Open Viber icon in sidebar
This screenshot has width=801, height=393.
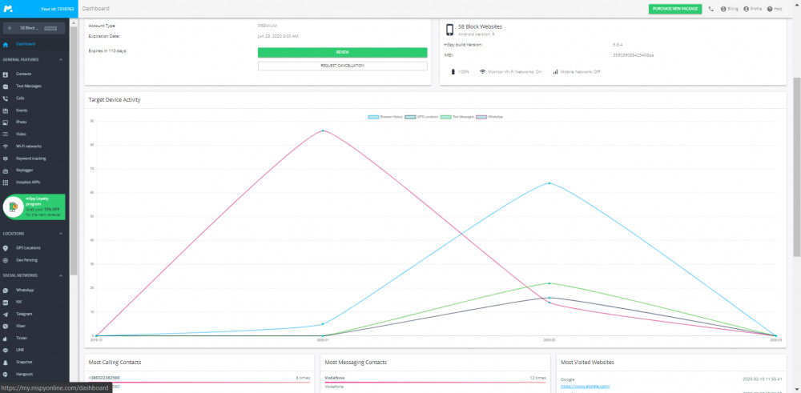[6, 326]
